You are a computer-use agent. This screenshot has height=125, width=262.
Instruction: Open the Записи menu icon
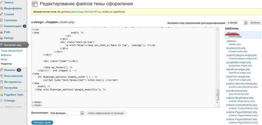point(1,3)
